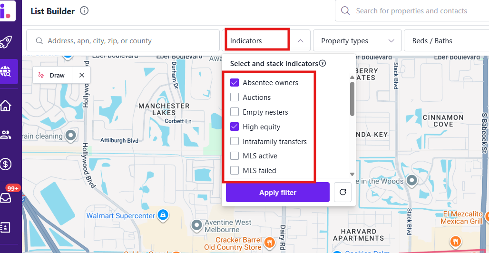The width and height of the screenshot is (489, 253).
Task: Click the Apply filter button
Action: click(278, 193)
